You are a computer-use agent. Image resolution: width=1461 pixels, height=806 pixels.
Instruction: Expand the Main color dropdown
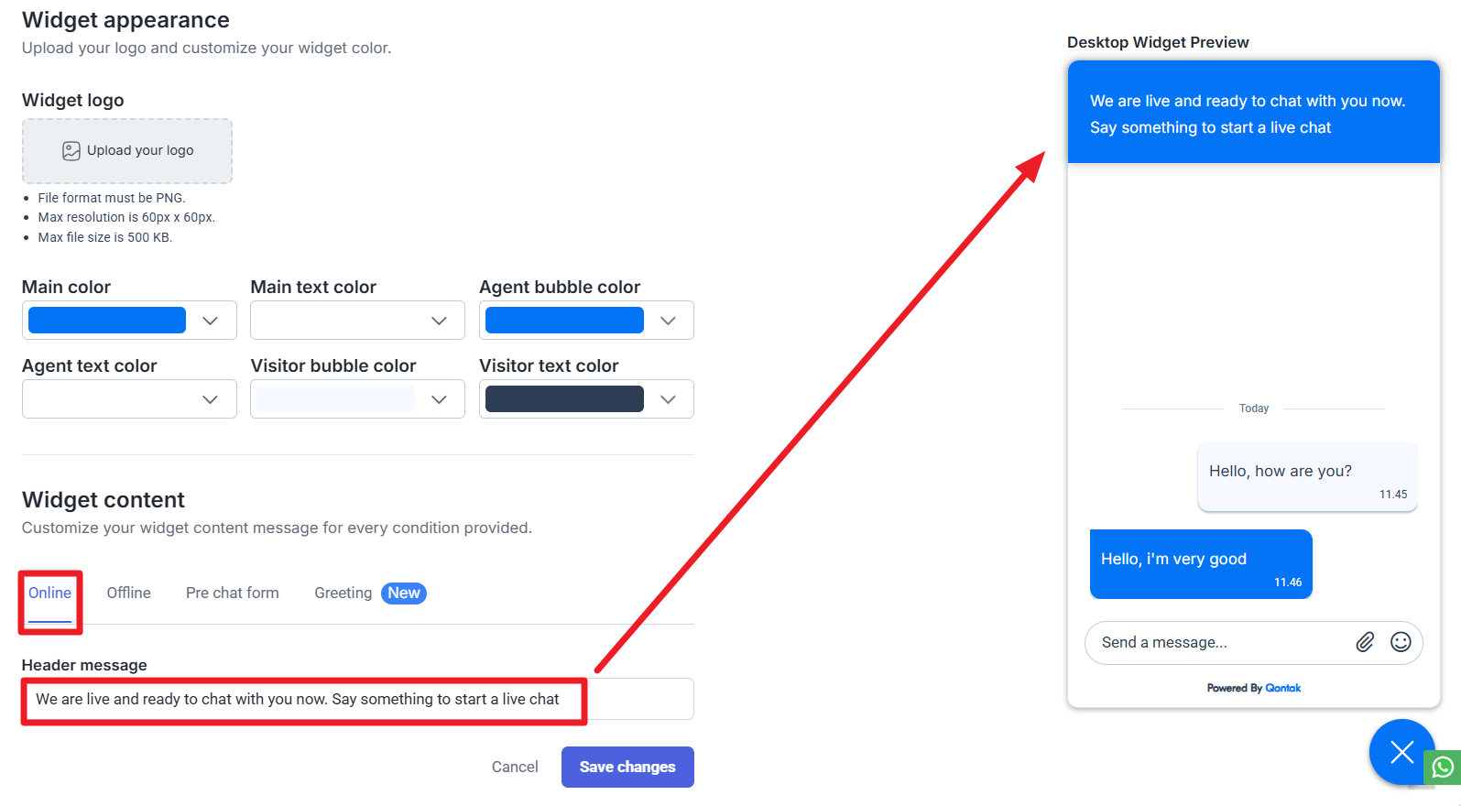click(211, 321)
